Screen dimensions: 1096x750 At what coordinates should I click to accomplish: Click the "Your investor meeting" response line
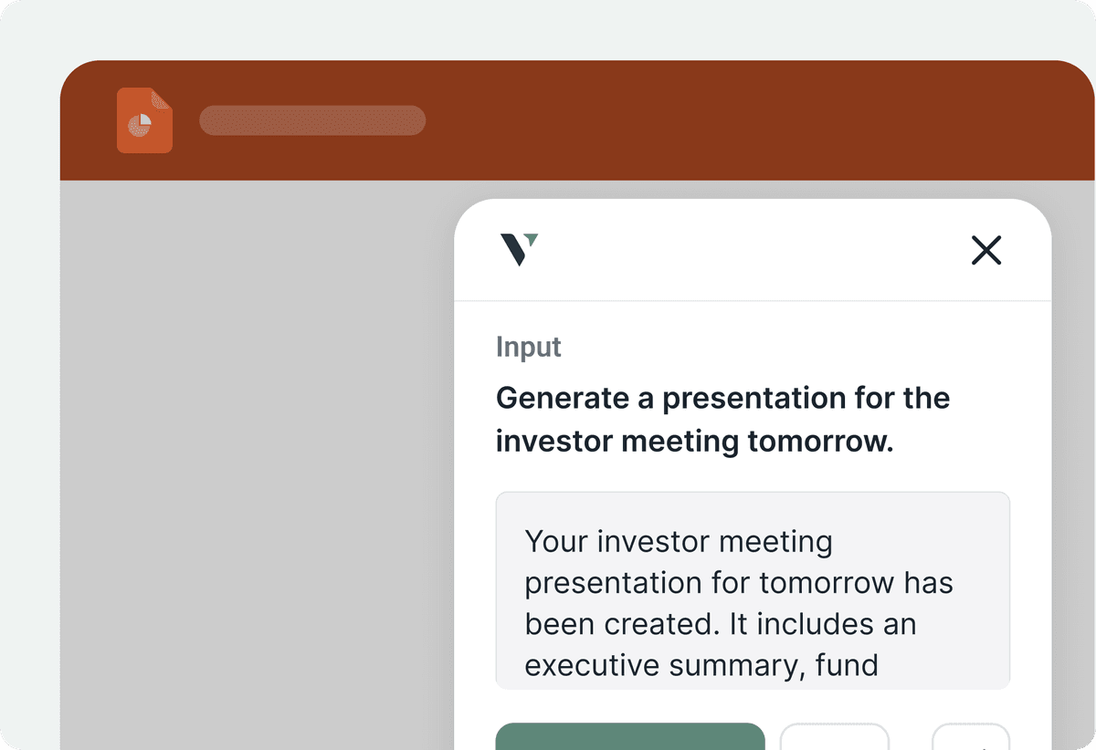(x=679, y=541)
